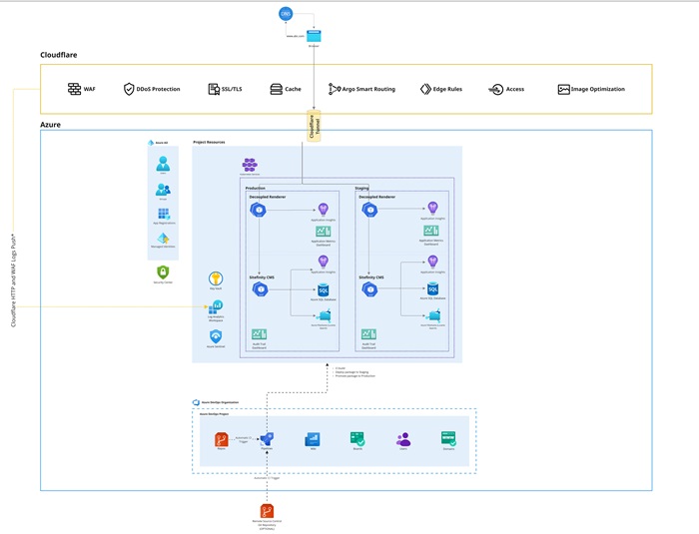The image size is (699, 534).
Task: Click the Cloudflare Tunnel label box
Action: (x=313, y=126)
